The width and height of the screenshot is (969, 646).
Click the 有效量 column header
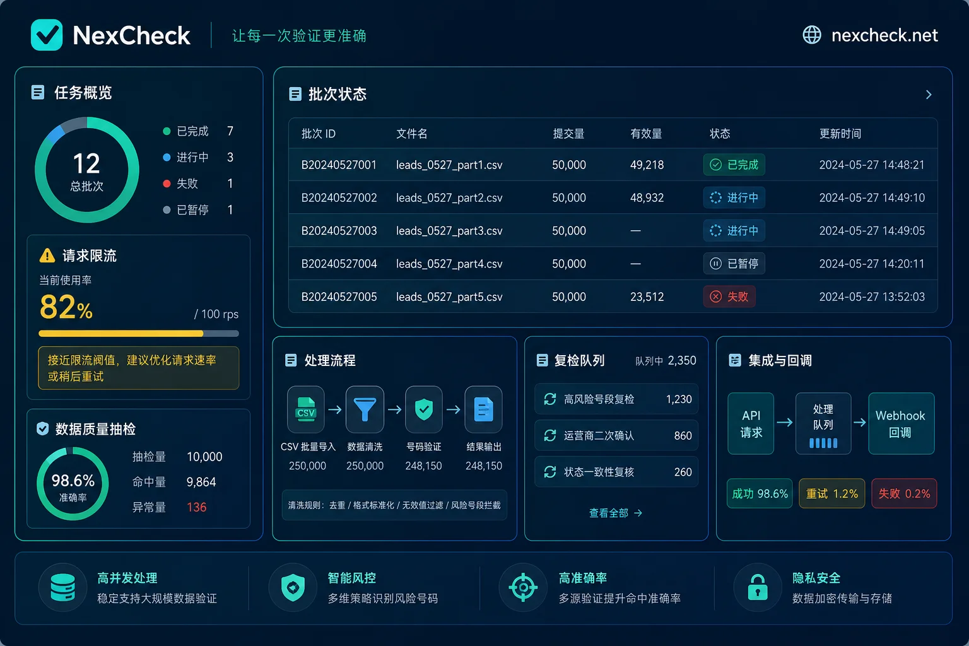click(646, 134)
